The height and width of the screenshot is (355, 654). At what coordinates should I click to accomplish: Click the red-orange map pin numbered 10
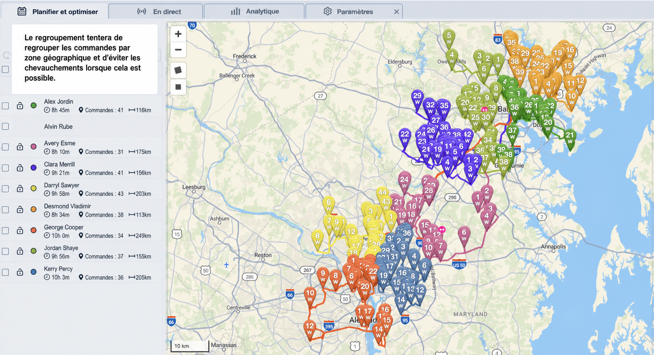(x=310, y=296)
